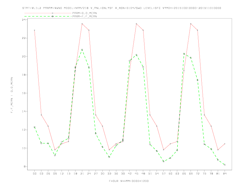Click the green circle marker at hour 33

(x=109, y=157)
